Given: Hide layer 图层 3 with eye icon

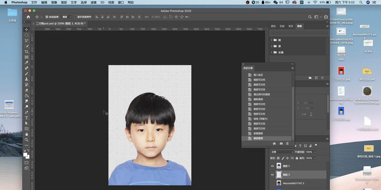Looking at the screenshot, I should (272, 175).
